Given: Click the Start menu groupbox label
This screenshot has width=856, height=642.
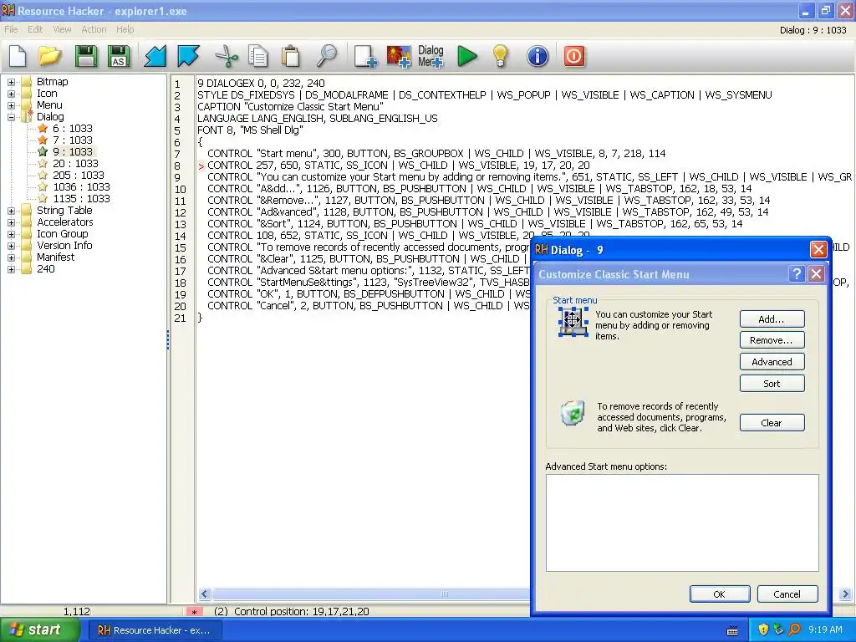Looking at the screenshot, I should (574, 300).
